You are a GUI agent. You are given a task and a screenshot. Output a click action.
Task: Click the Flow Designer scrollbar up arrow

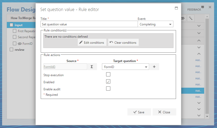(207, 16)
